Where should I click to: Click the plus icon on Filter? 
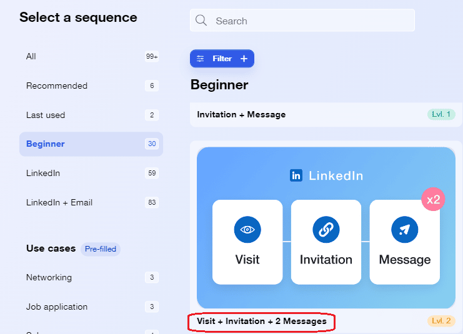tap(244, 59)
